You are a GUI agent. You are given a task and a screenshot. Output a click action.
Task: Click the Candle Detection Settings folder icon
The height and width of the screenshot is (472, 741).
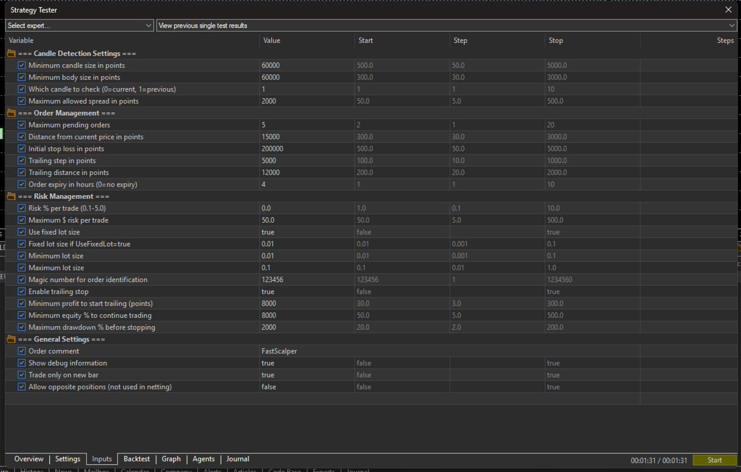[11, 54]
